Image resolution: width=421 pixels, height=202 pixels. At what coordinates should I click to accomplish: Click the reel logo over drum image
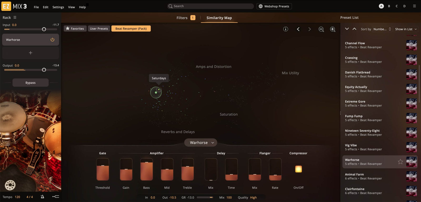pos(10,185)
